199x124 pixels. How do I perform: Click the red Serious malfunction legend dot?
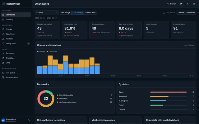(58, 102)
